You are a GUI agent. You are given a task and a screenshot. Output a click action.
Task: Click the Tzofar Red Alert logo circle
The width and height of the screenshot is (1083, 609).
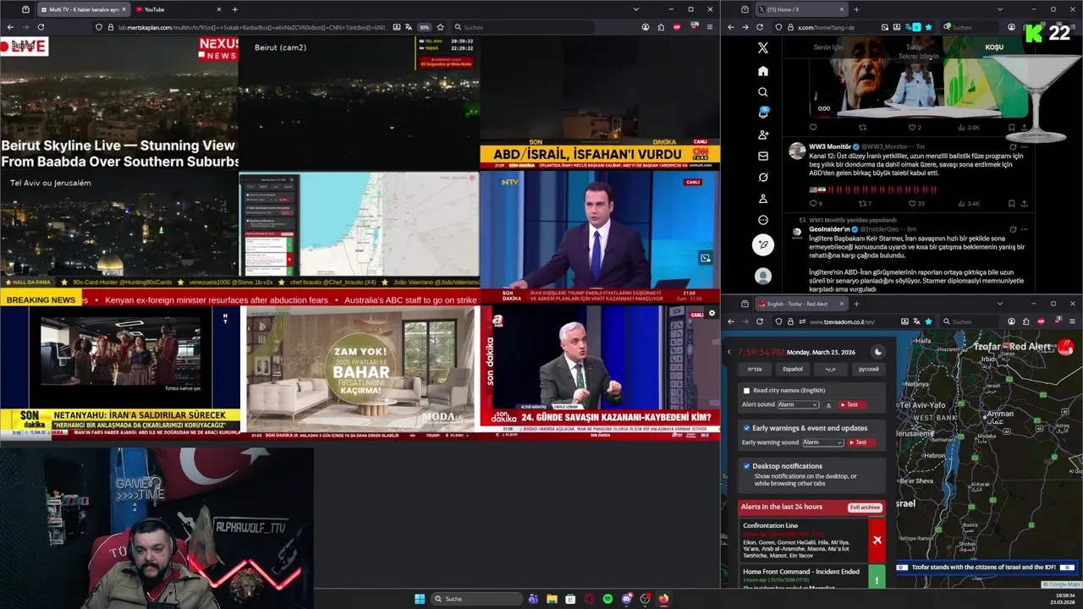click(x=1065, y=348)
